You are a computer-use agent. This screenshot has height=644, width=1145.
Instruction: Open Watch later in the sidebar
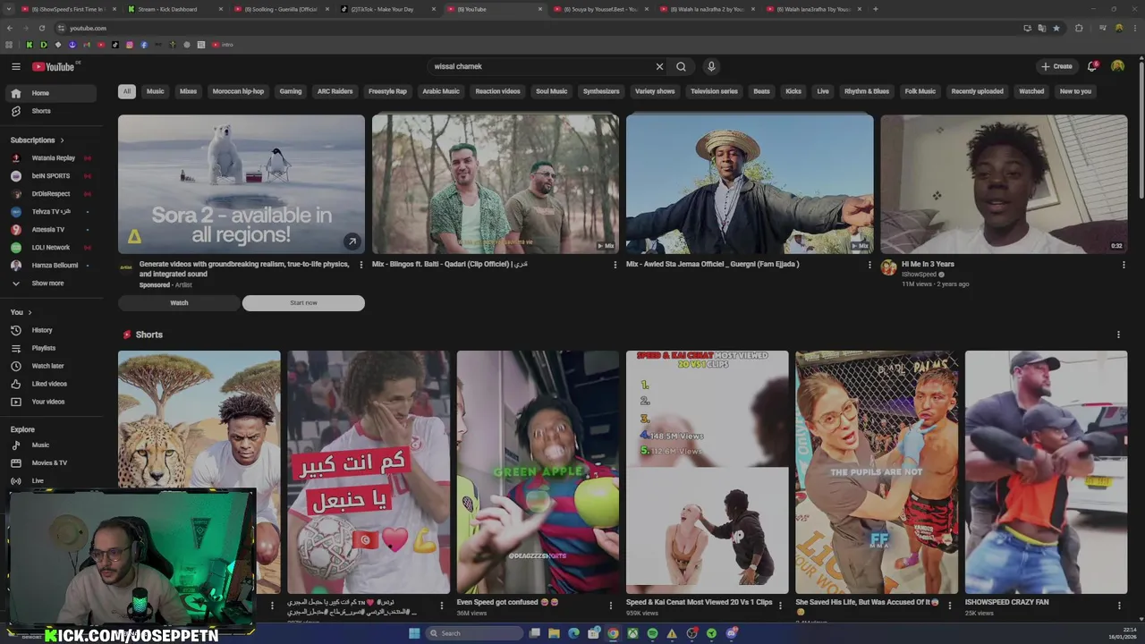click(47, 366)
